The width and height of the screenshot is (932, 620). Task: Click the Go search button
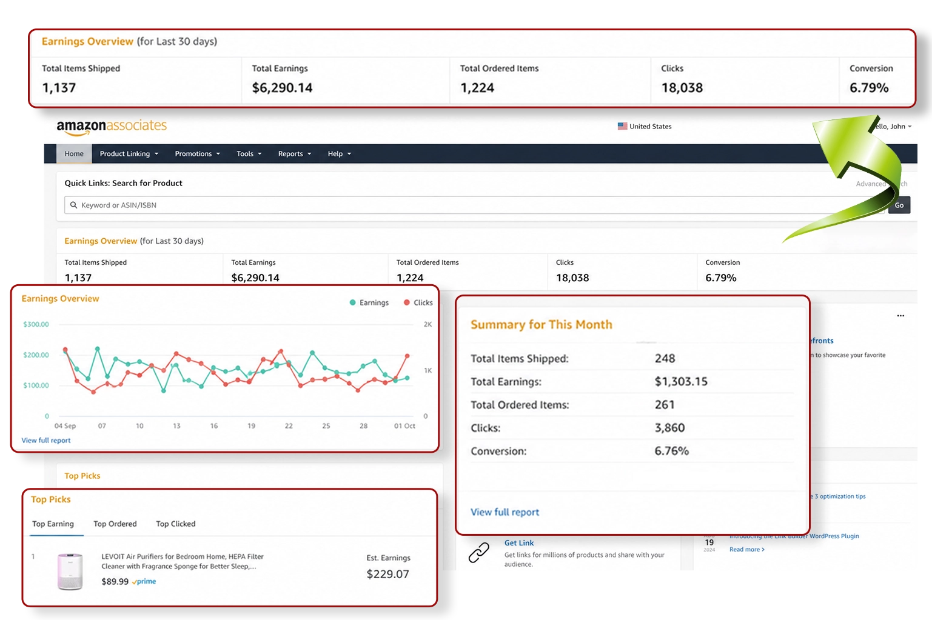click(x=899, y=205)
